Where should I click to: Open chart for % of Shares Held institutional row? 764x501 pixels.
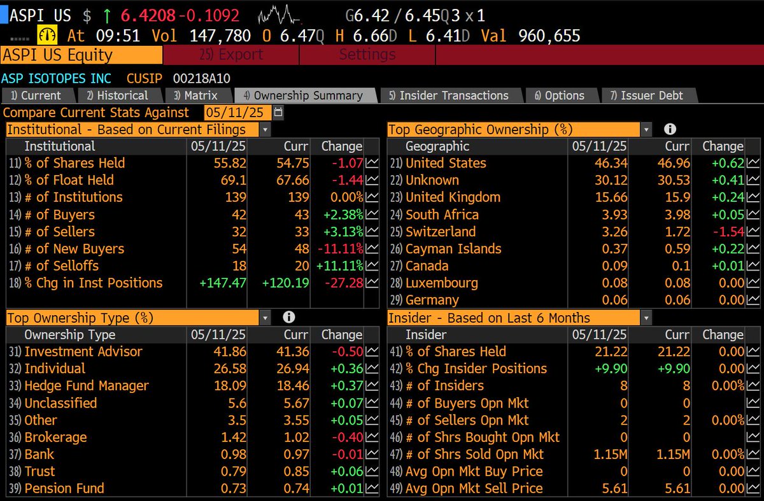(x=372, y=163)
